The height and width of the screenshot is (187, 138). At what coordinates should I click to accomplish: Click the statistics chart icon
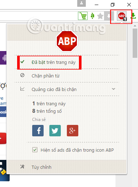pyautogui.click(x=22, y=89)
